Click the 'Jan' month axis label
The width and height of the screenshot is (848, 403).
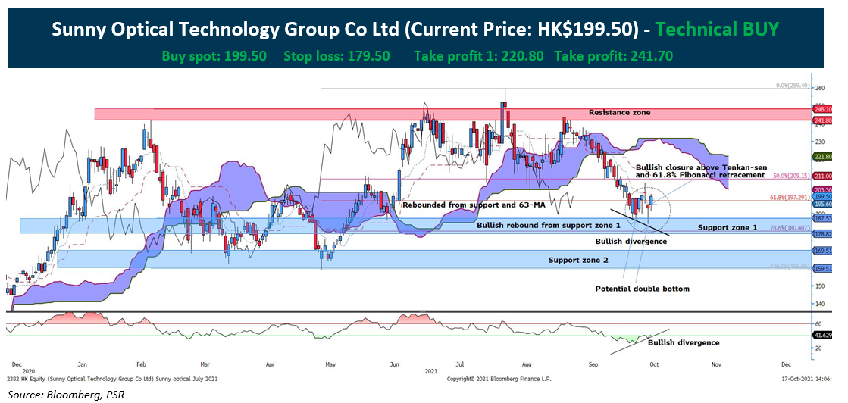tap(83, 365)
